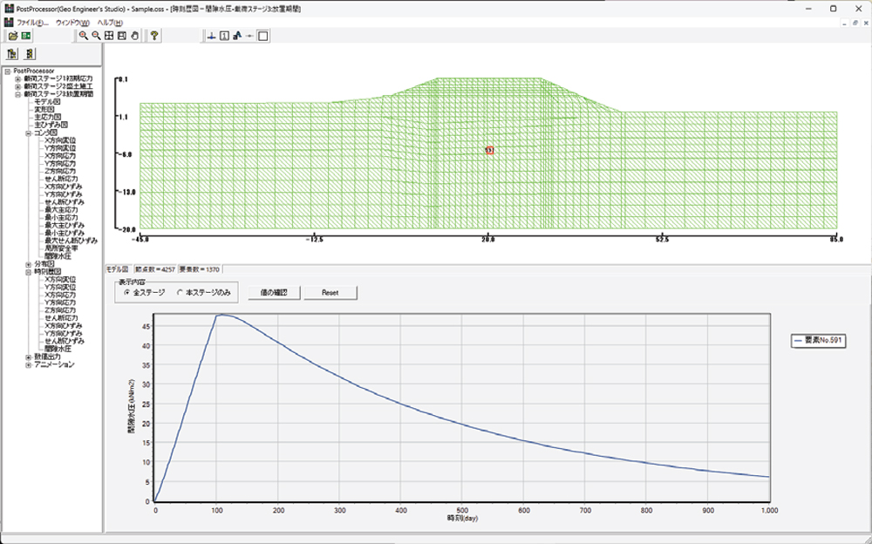Viewport: 872px width, 544px height.
Task: Expand the 分布図 branch
Action: tap(29, 264)
